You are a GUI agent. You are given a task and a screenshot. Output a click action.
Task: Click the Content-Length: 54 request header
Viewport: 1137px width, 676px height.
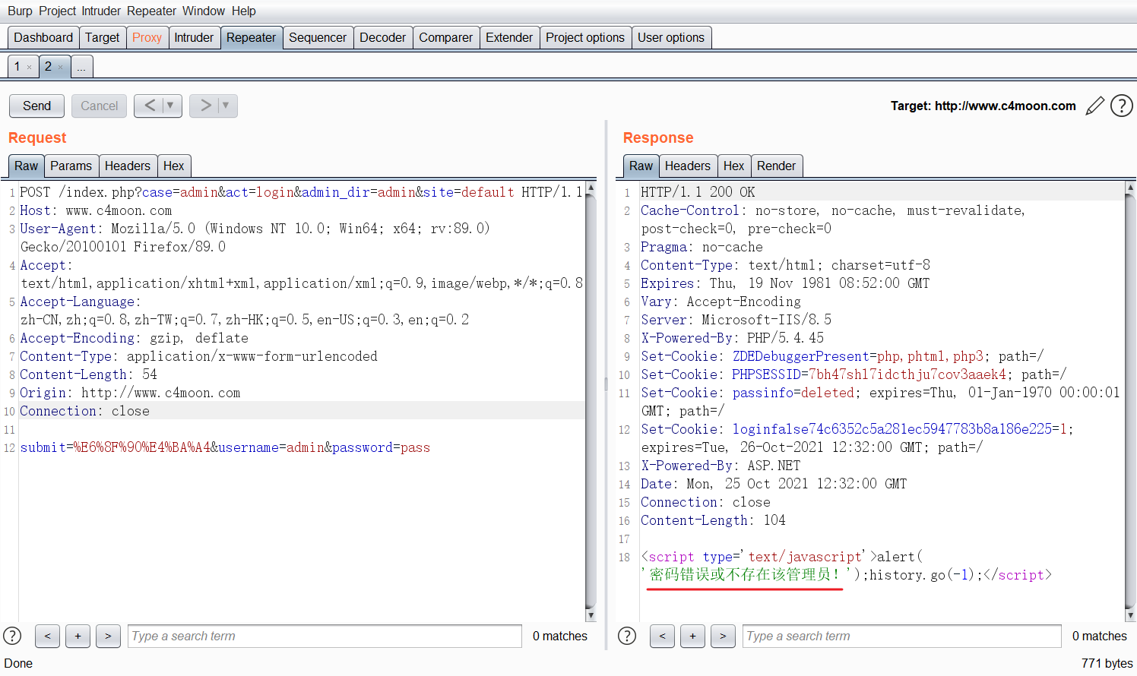click(89, 374)
